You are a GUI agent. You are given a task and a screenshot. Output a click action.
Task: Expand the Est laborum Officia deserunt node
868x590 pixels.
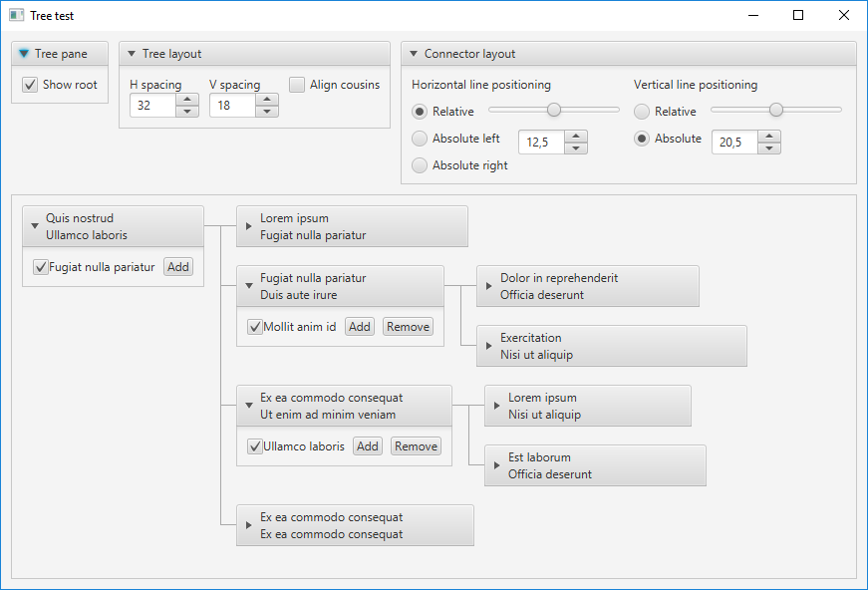click(x=498, y=465)
